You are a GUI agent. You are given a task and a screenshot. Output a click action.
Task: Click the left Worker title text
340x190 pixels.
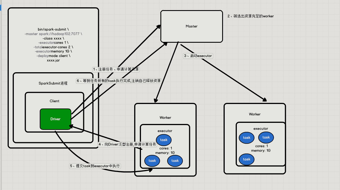click(165, 117)
